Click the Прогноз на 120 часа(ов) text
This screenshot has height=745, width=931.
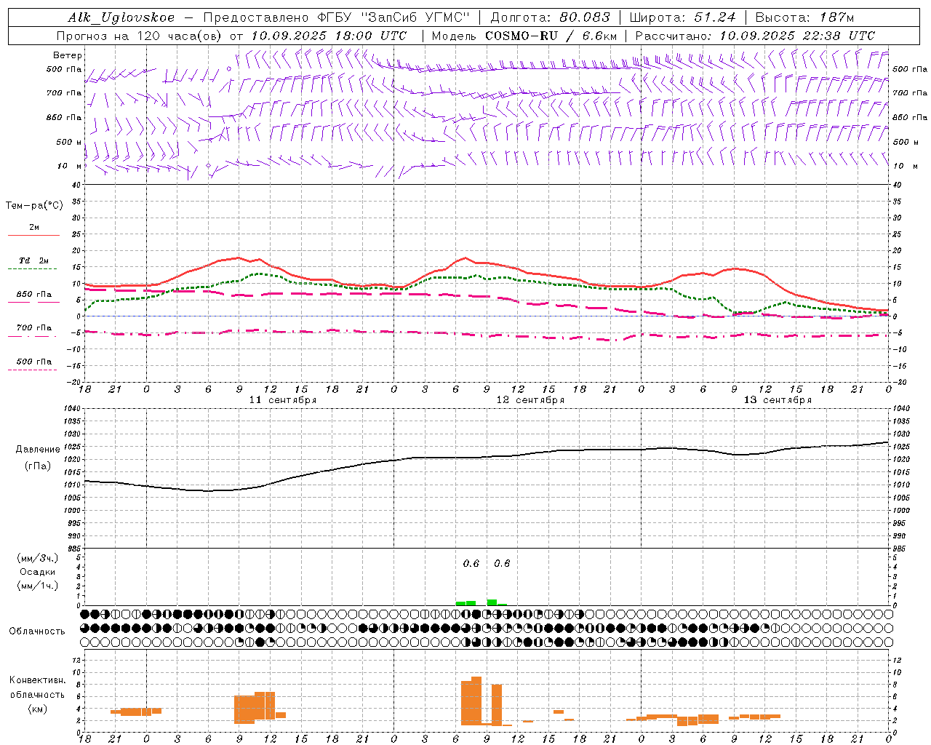coord(140,36)
